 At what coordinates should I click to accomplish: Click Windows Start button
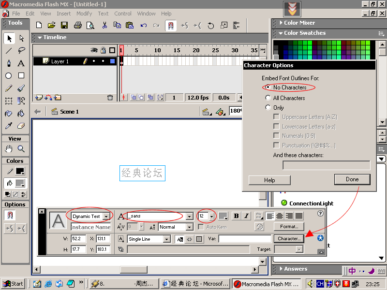(14, 284)
